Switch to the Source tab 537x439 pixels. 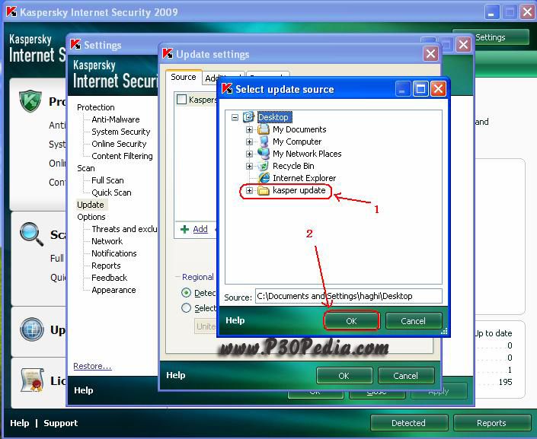pos(184,77)
